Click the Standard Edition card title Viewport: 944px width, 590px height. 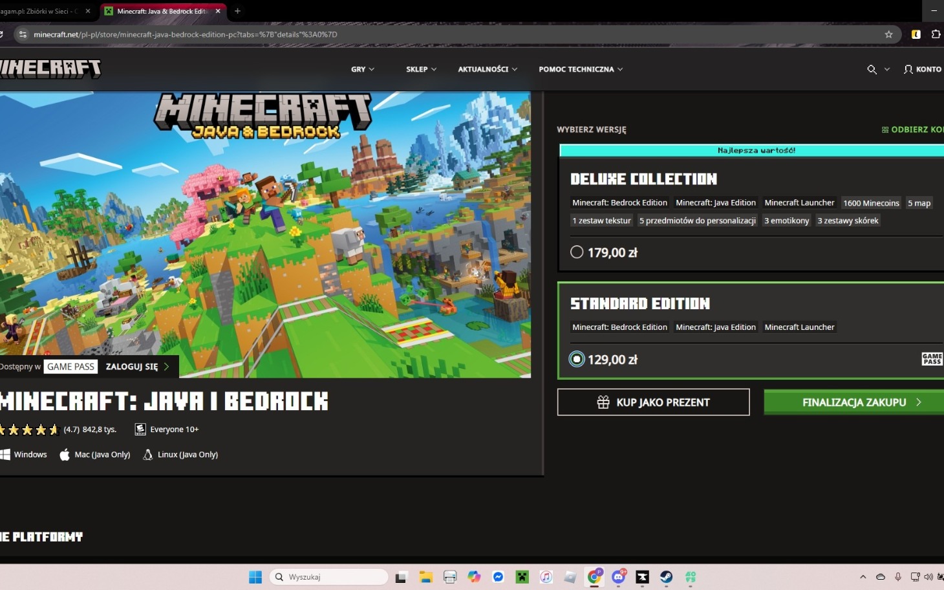pos(640,303)
